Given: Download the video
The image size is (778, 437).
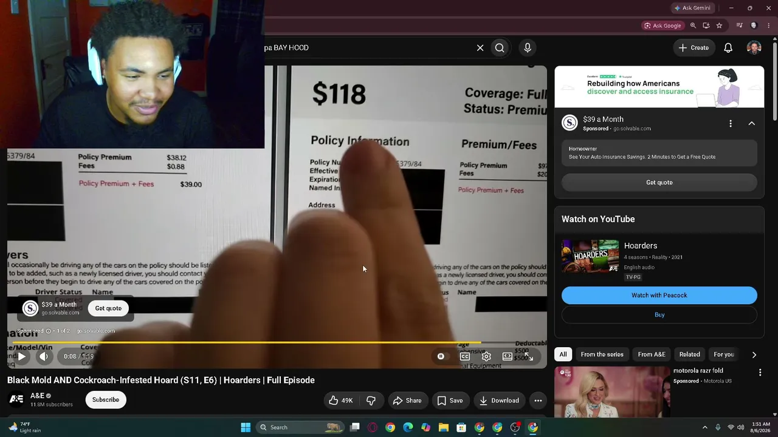Looking at the screenshot, I should (x=499, y=401).
